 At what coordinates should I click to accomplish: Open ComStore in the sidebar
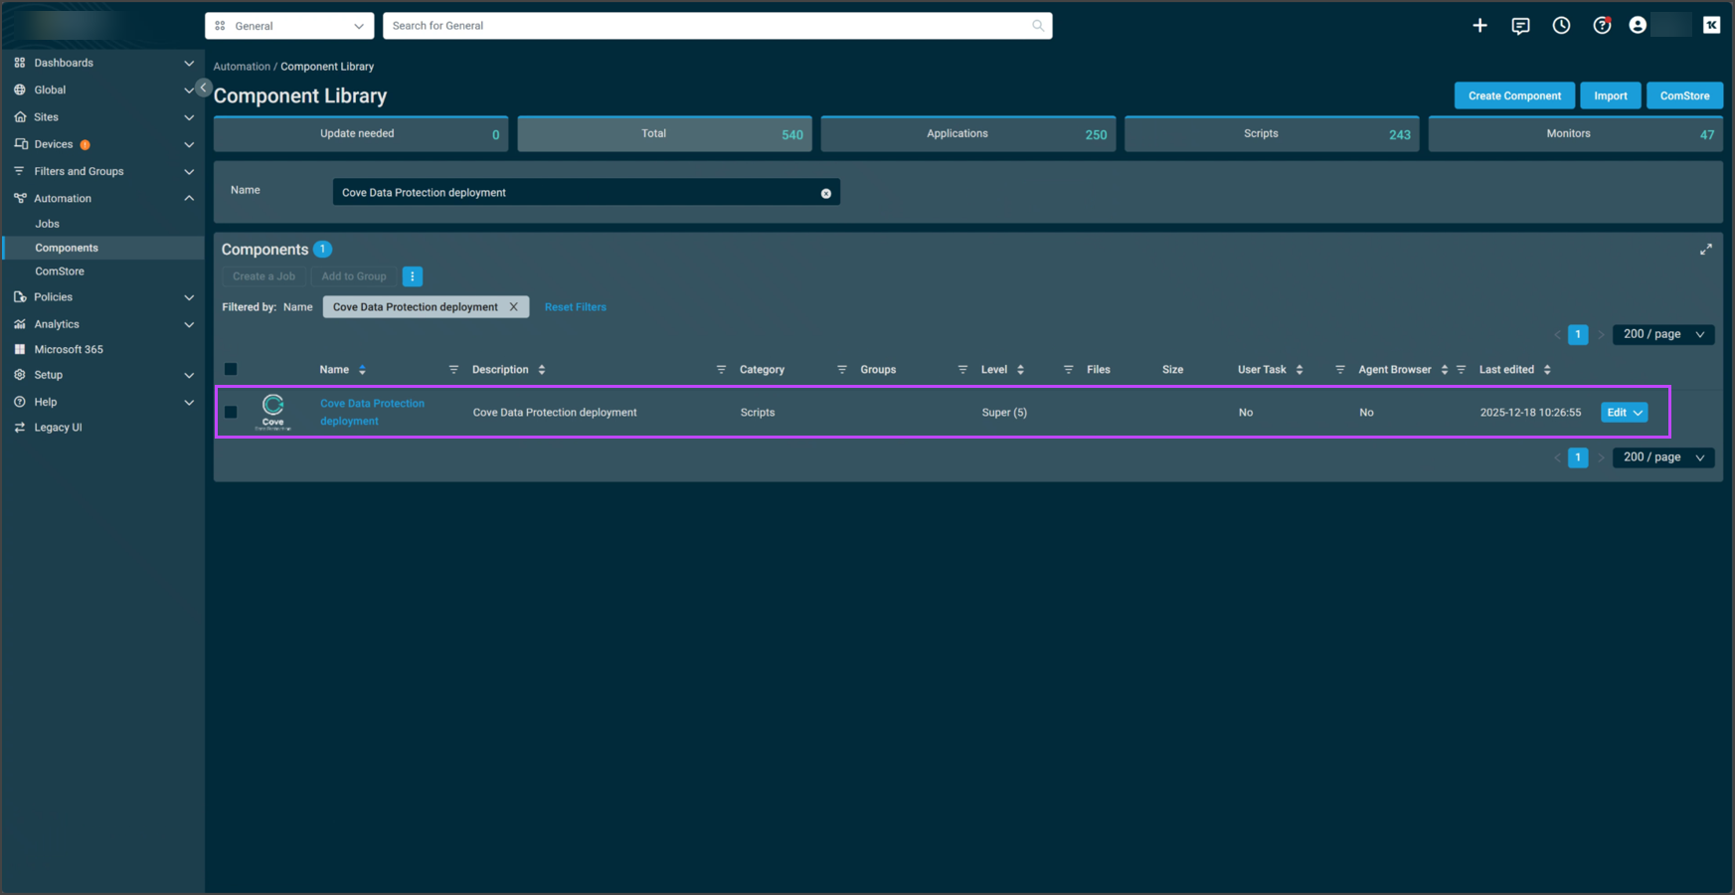coord(60,271)
